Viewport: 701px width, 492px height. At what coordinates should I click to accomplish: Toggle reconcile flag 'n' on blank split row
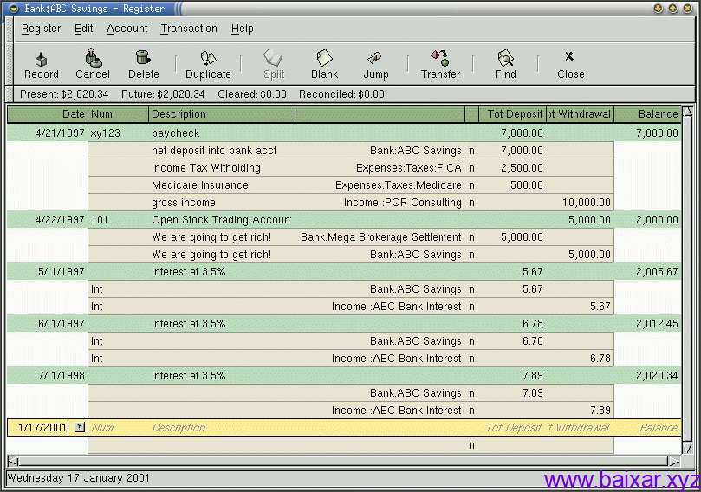(x=471, y=445)
